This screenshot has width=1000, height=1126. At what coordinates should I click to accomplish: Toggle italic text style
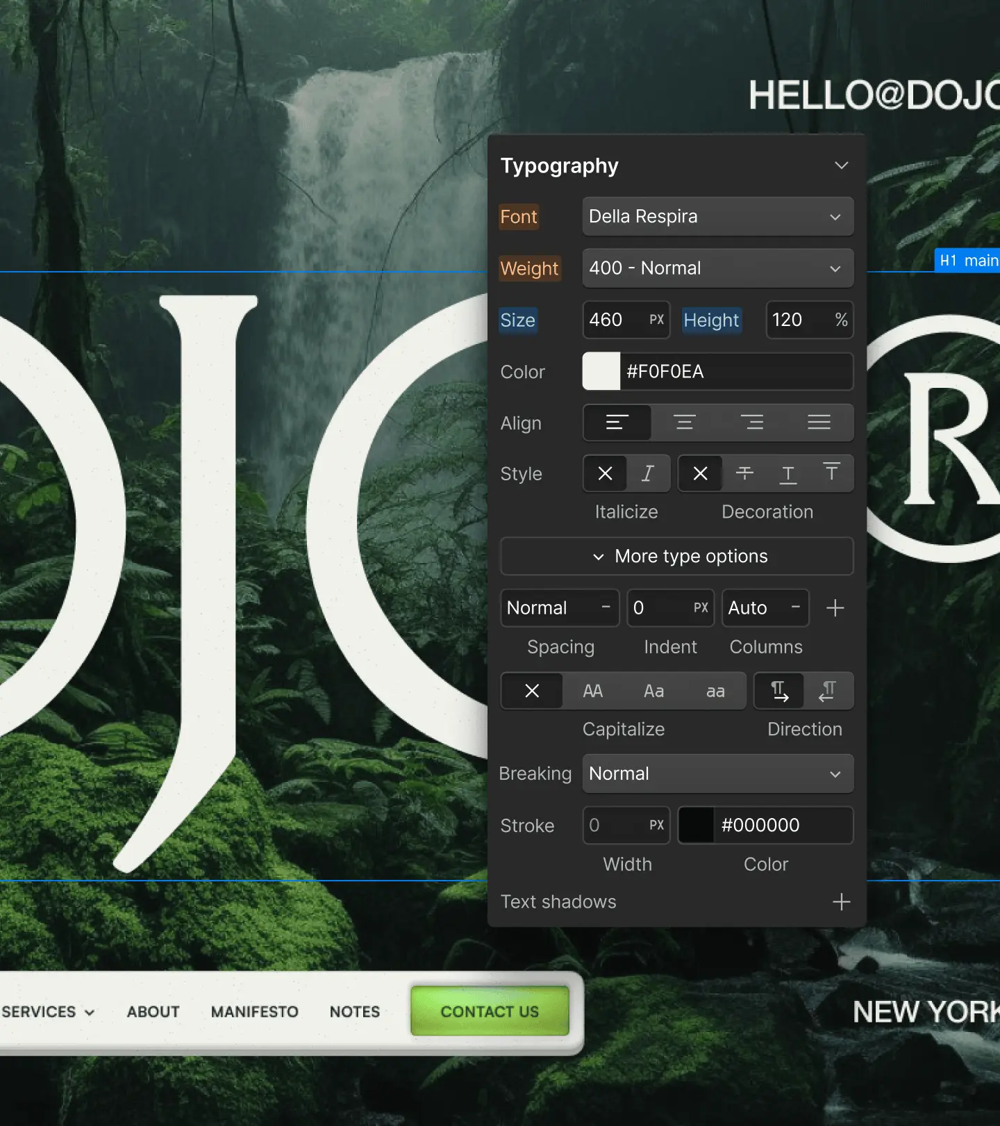648,474
